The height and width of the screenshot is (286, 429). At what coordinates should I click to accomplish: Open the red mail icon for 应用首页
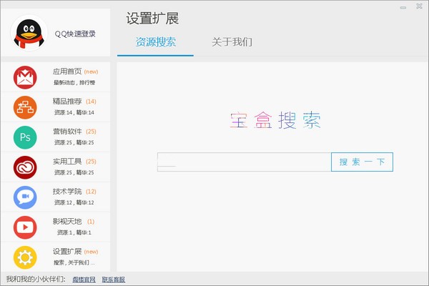(x=25, y=77)
